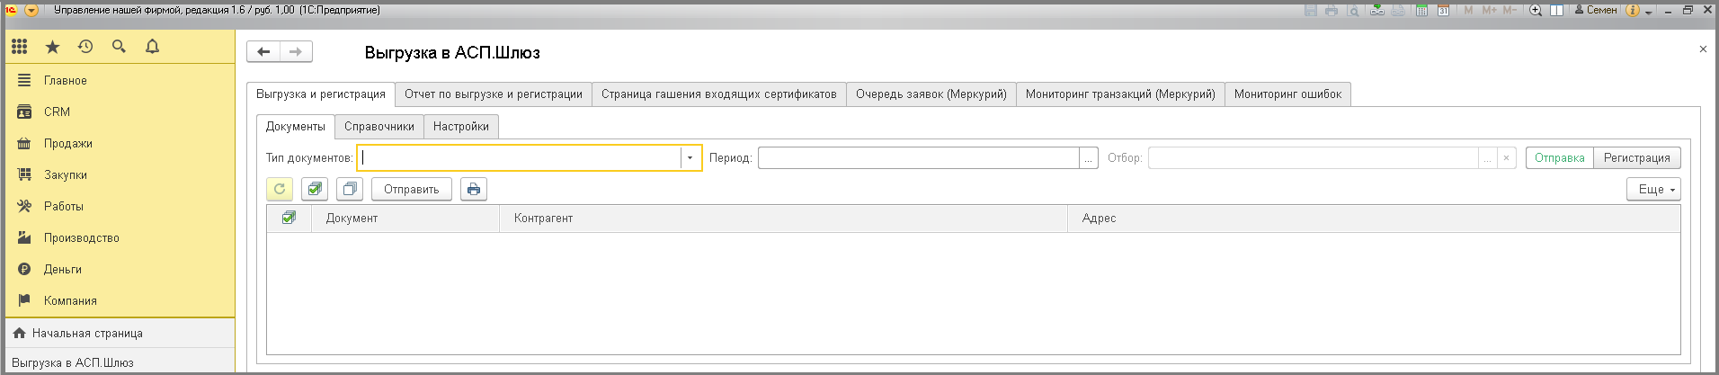Go back with the left arrow
This screenshot has height=375, width=1719.
[x=263, y=51]
